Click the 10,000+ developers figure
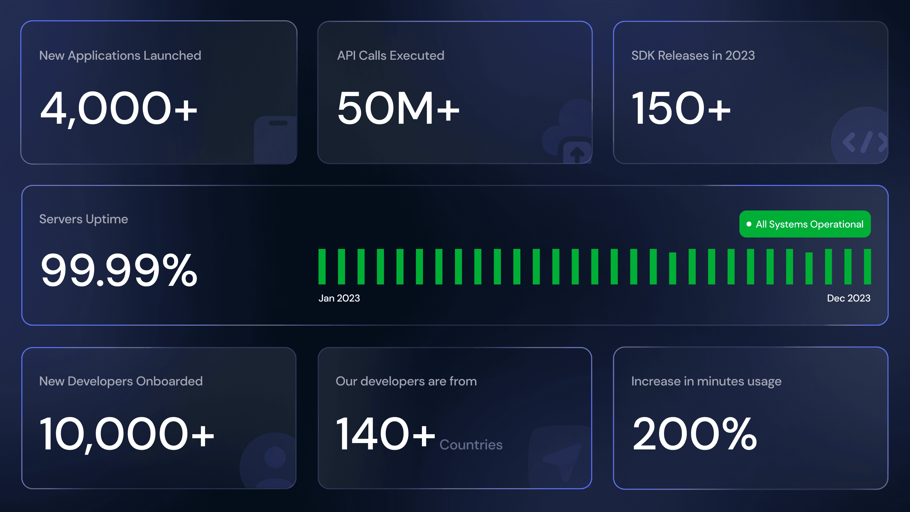 click(x=127, y=434)
